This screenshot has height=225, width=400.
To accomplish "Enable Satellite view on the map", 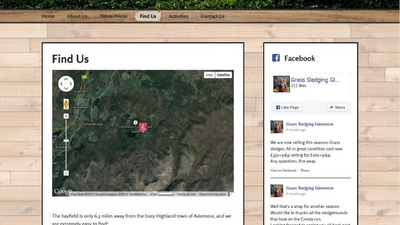I will point(223,75).
